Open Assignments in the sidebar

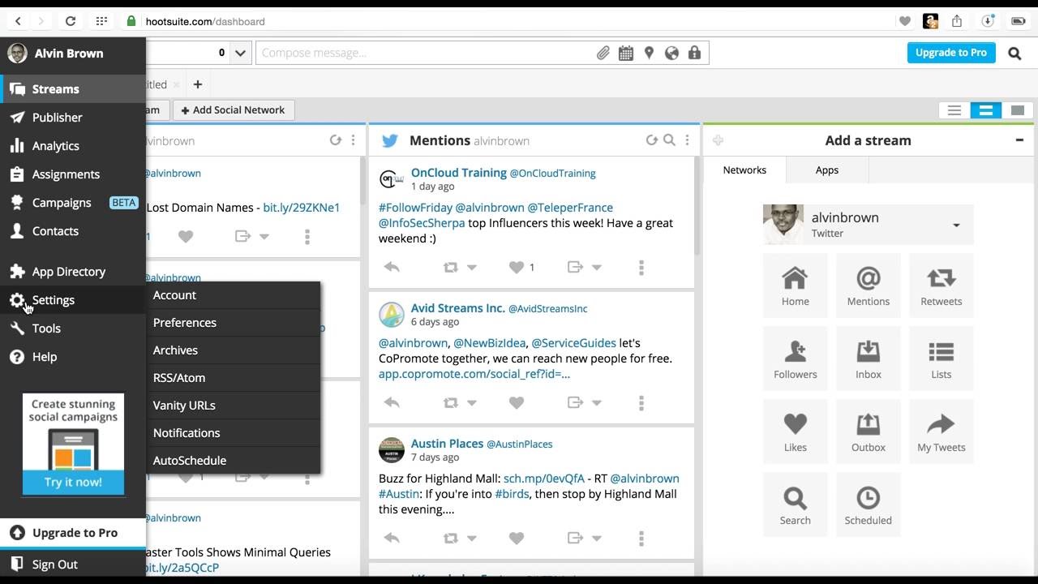pos(73,174)
